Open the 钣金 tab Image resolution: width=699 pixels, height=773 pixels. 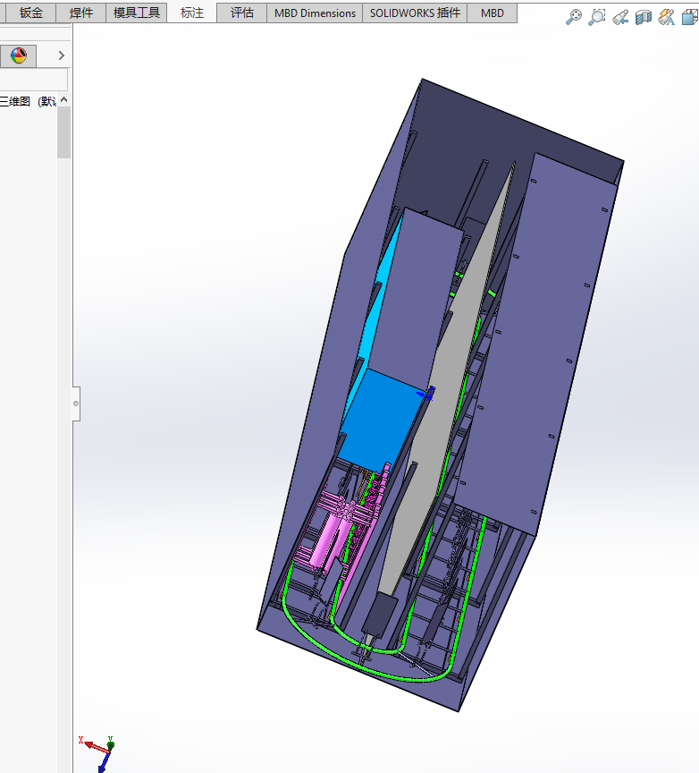[31, 13]
